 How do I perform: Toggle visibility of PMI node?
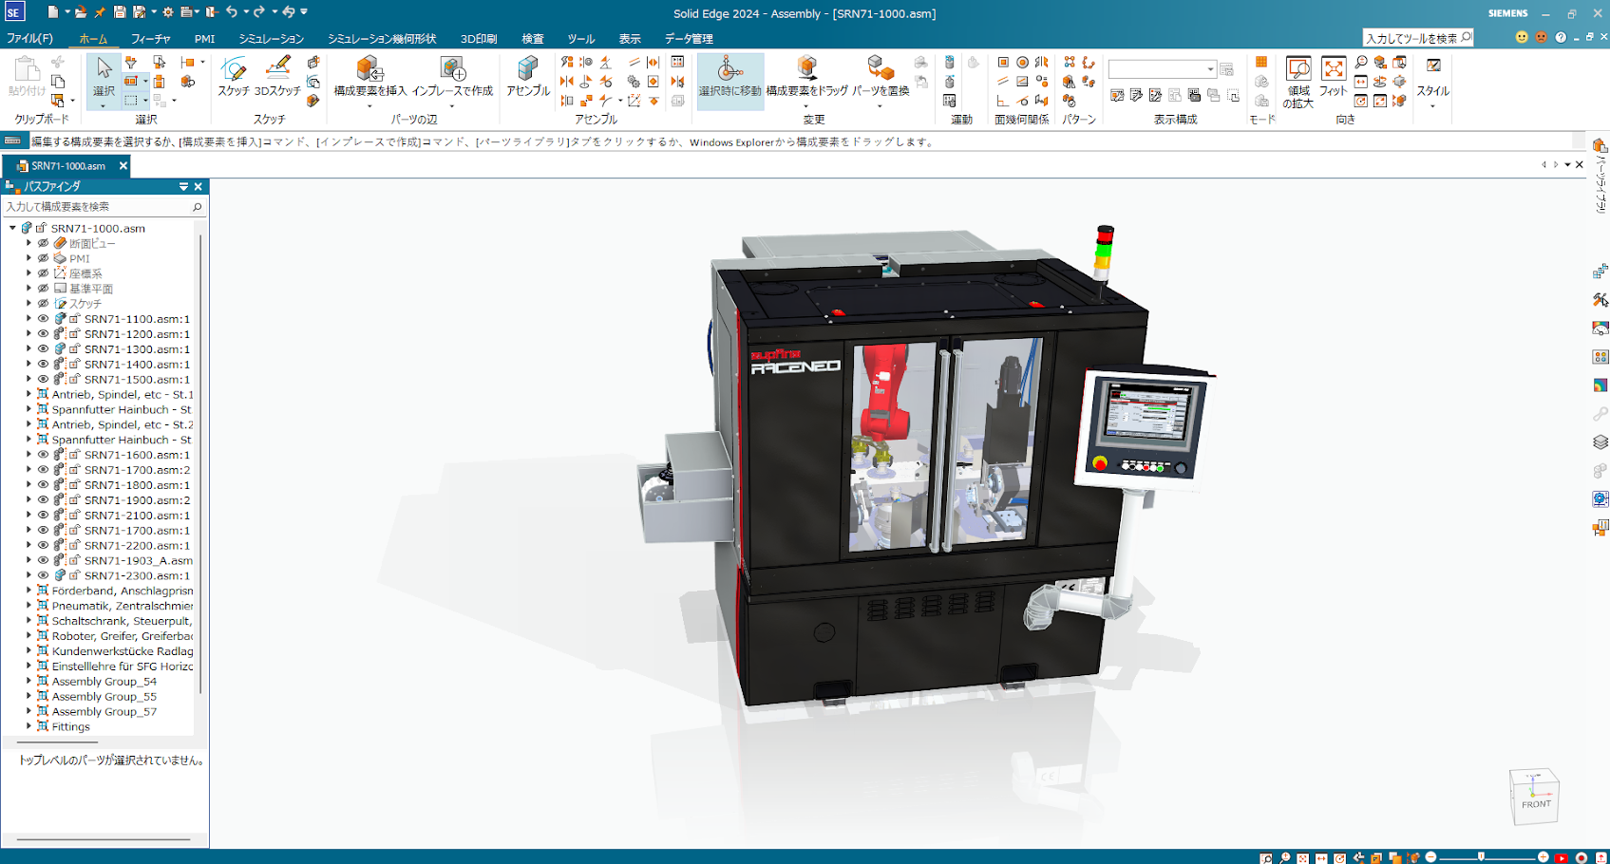tap(43, 258)
